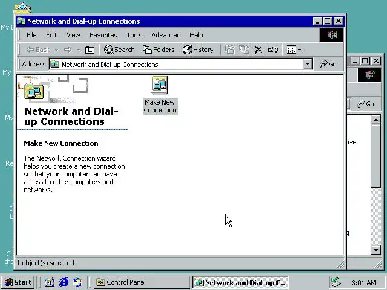Go up one folder level
This screenshot has width=387, height=290.
pyautogui.click(x=89, y=50)
